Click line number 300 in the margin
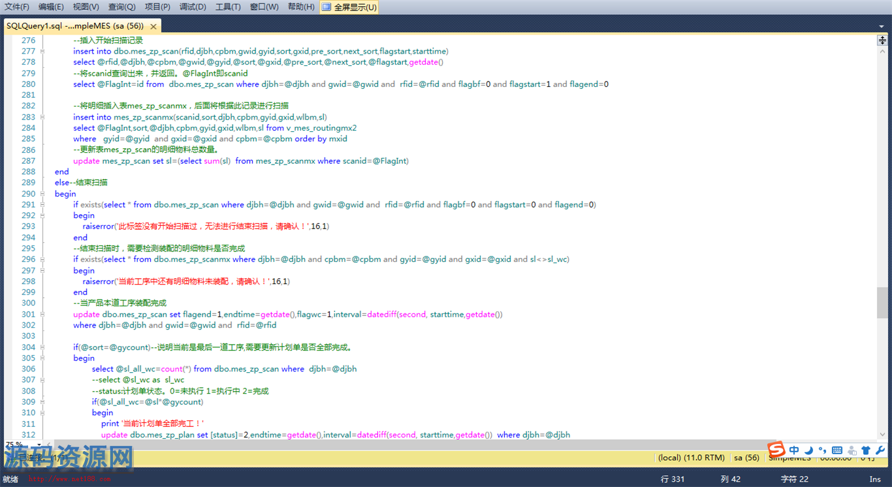 (x=28, y=303)
